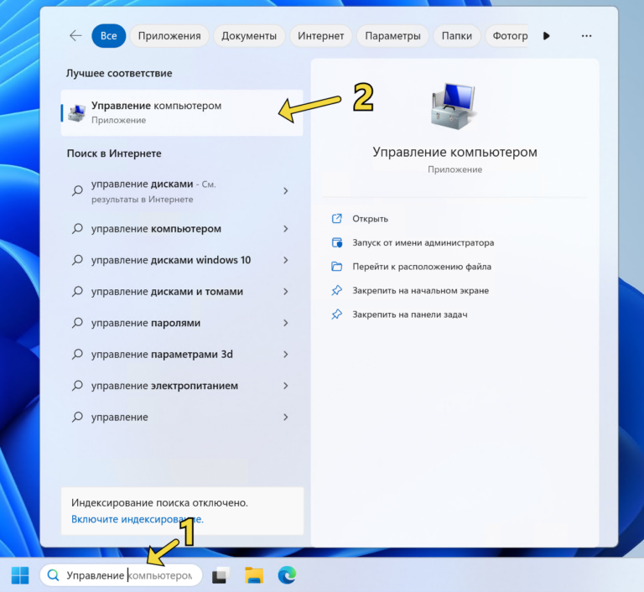Viewport: 644px width, 592px height.
Task: Switch to the Фотографии filter tab
Action: 506,36
